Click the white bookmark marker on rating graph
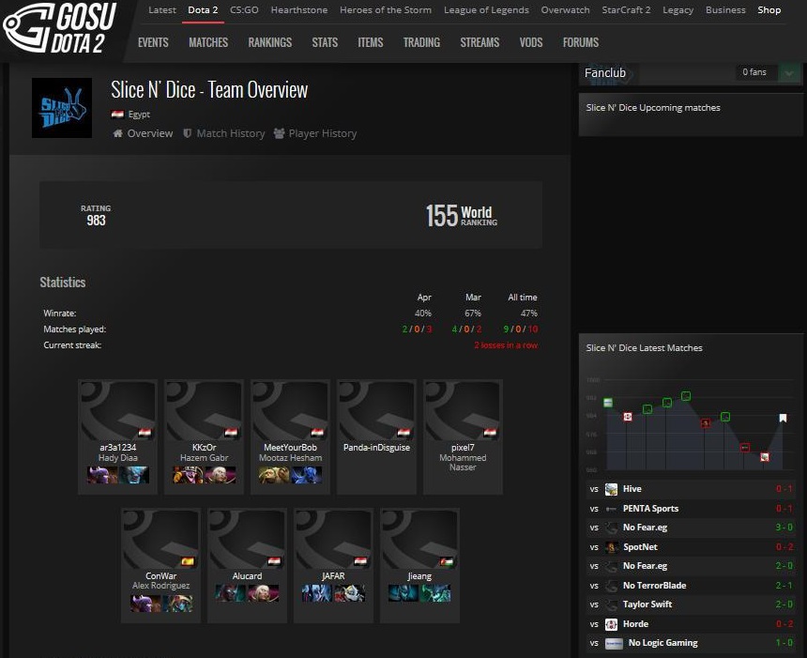 783,418
